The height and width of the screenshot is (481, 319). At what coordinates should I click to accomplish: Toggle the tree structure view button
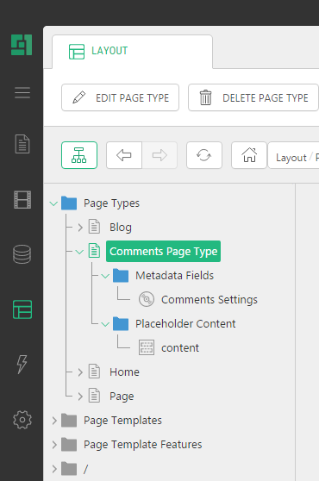point(79,155)
